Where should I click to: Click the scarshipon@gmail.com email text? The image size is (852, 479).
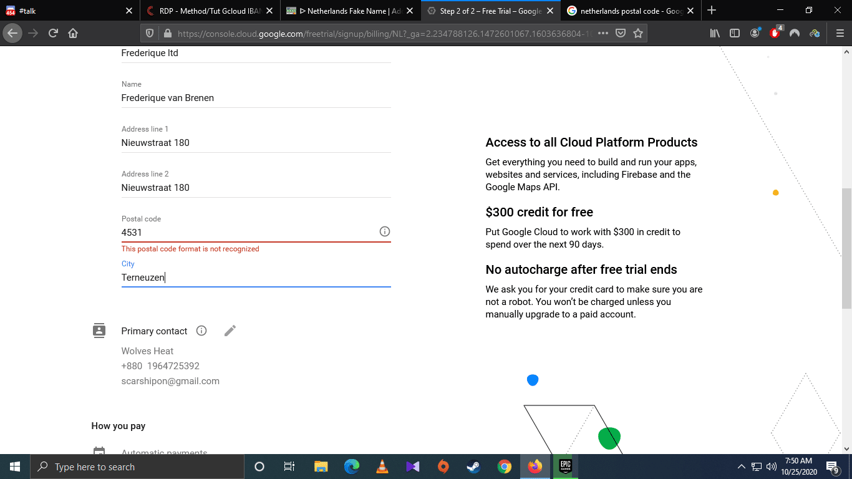(x=170, y=381)
